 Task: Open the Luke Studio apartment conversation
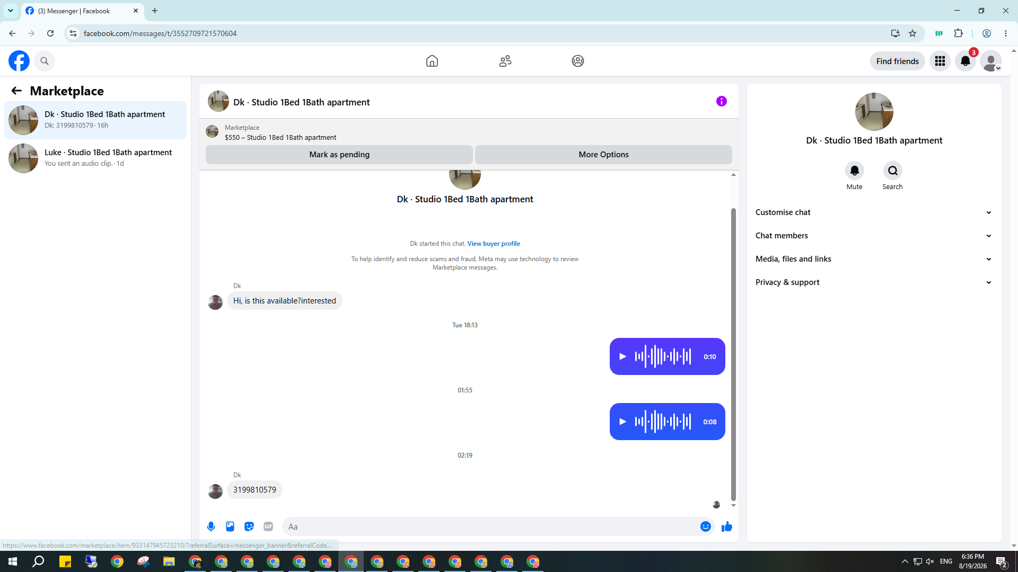95,158
